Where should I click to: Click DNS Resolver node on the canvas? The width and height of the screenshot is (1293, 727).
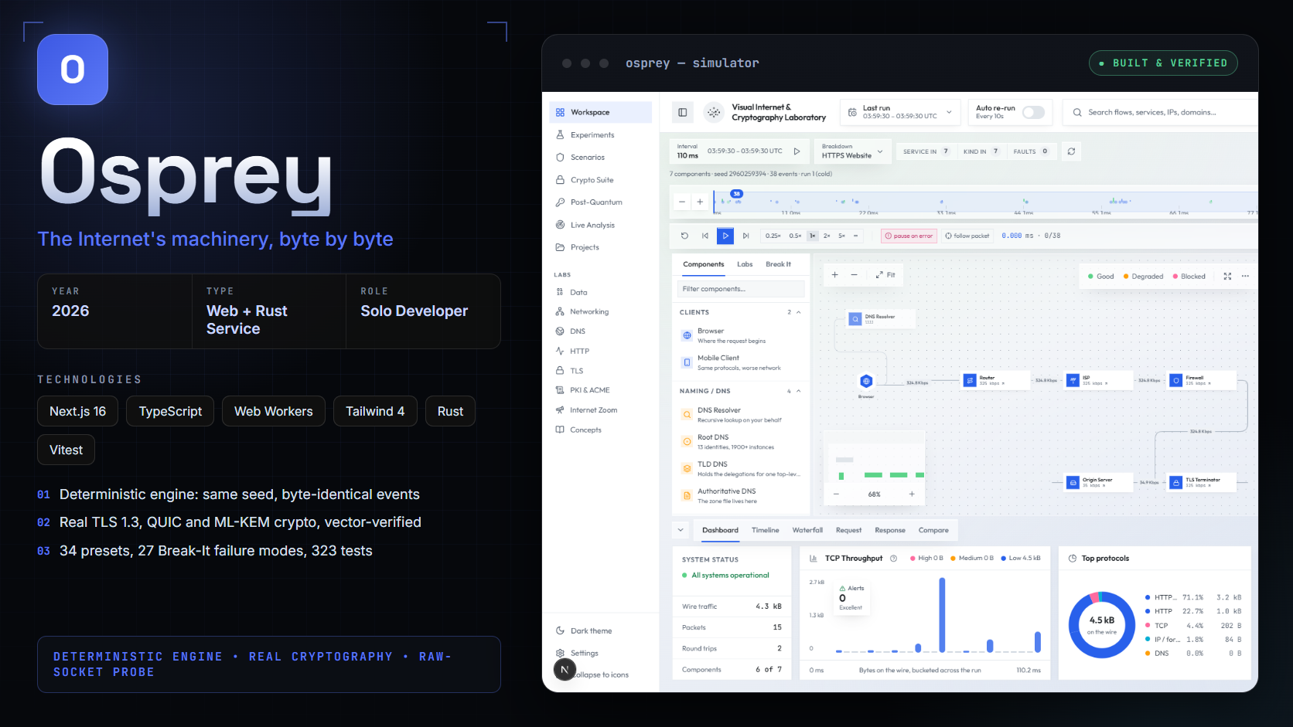(881, 318)
